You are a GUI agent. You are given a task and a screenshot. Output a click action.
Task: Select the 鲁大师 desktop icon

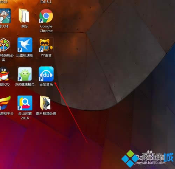click(5, 16)
